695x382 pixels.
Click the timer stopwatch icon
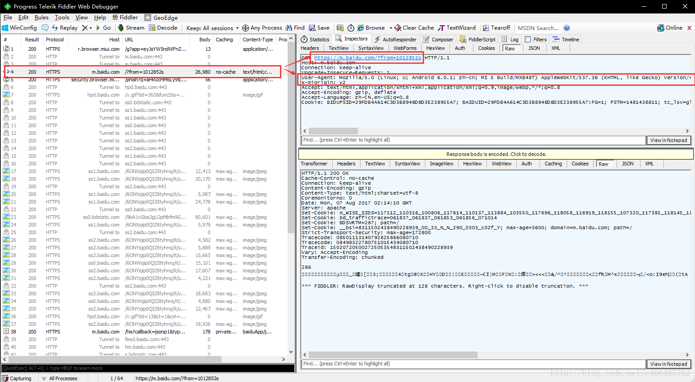tap(351, 28)
